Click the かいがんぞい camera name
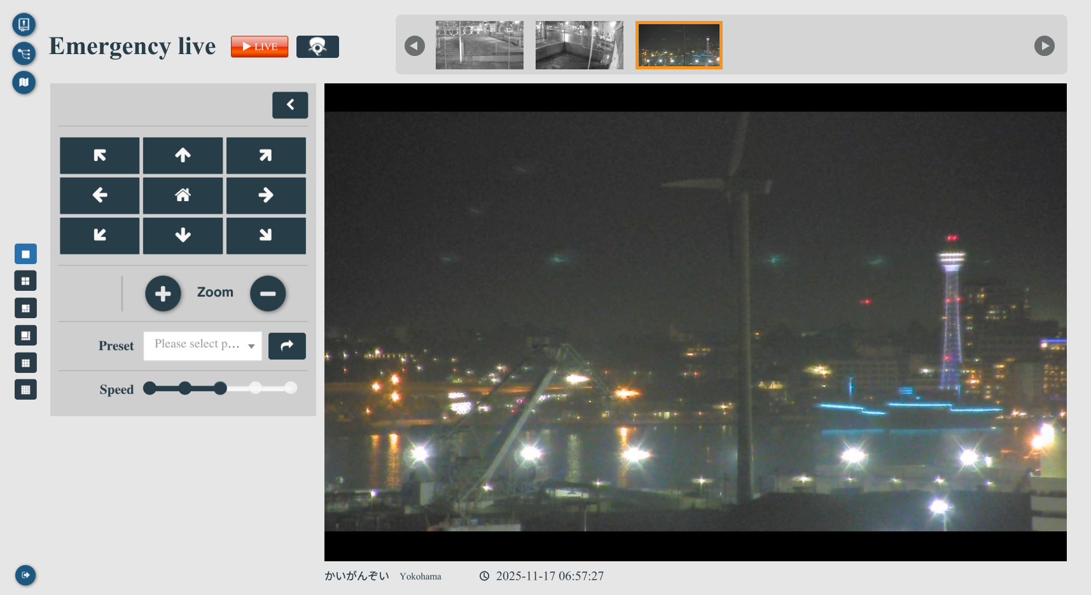The width and height of the screenshot is (1091, 595). (x=357, y=576)
